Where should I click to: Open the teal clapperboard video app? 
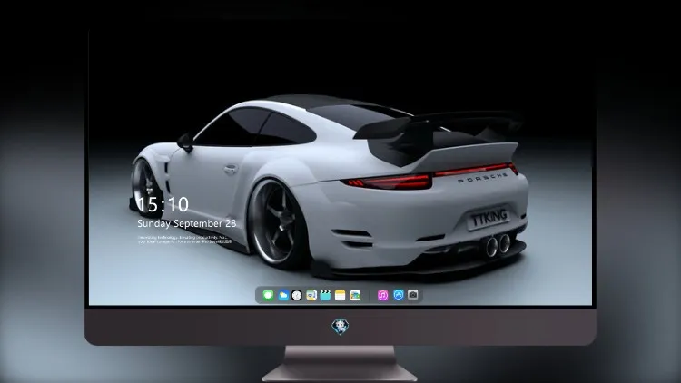pyautogui.click(x=325, y=295)
